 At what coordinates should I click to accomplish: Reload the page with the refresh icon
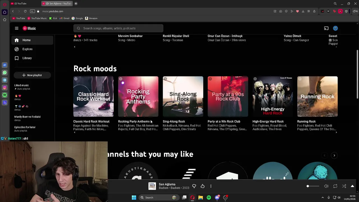[x=25, y=11]
